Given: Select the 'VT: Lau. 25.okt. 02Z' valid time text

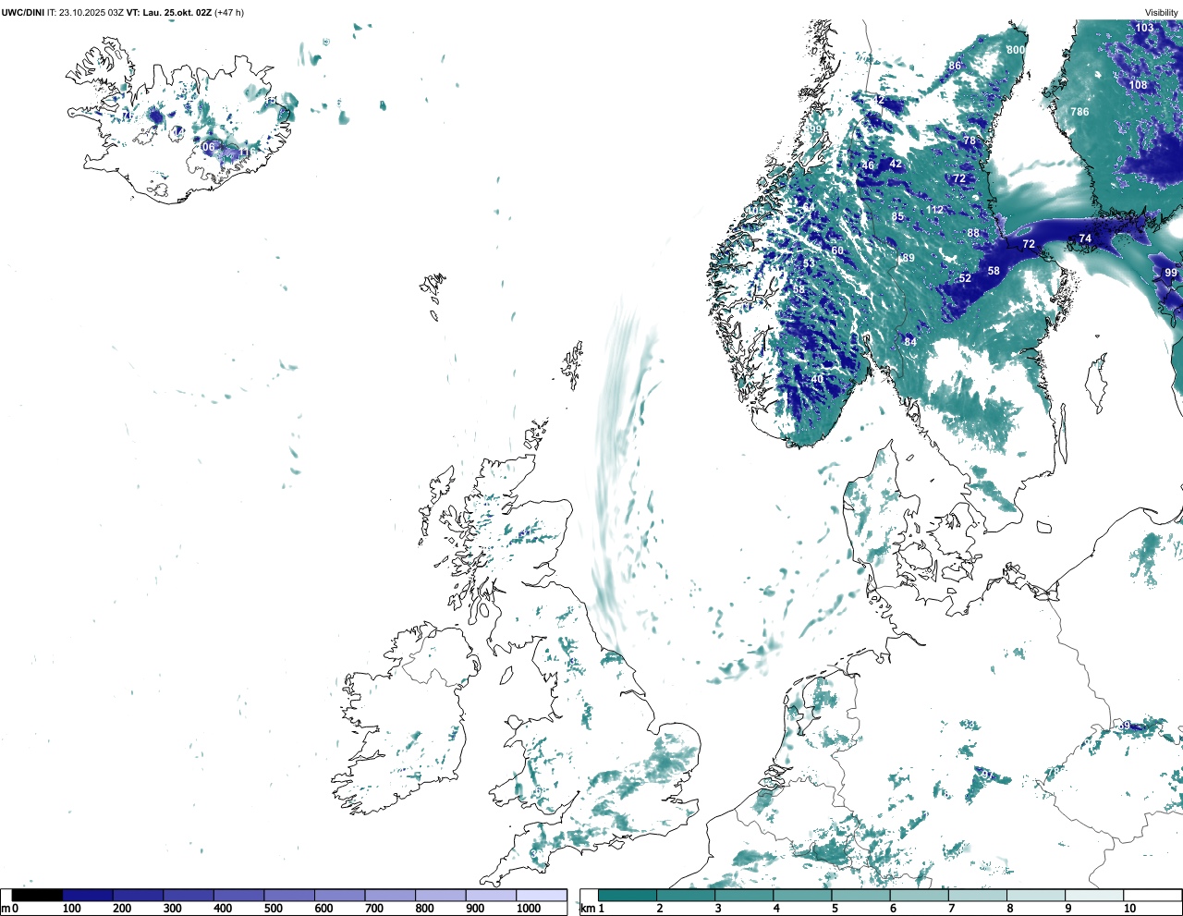Looking at the screenshot, I should (168, 13).
